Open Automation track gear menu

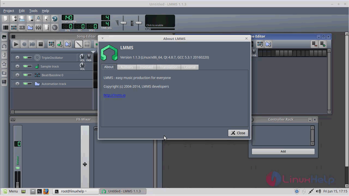17,84
